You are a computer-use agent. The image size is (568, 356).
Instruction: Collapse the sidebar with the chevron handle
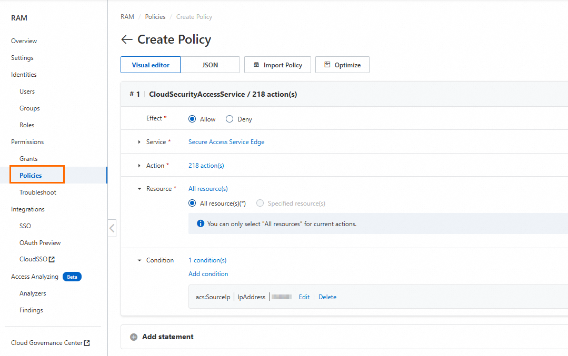pyautogui.click(x=112, y=228)
